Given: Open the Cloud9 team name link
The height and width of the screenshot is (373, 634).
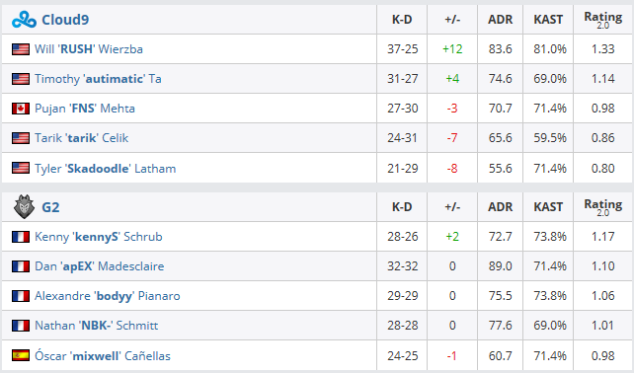Looking at the screenshot, I should pyautogui.click(x=65, y=20).
